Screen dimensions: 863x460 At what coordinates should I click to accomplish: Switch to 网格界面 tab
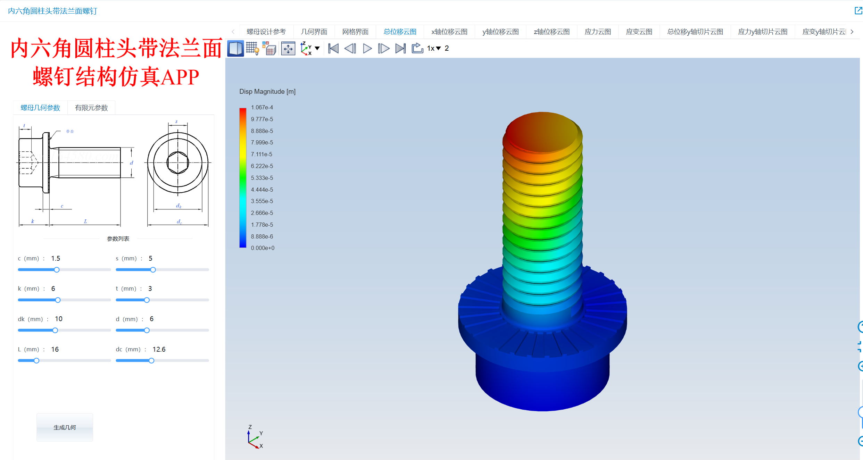click(x=355, y=32)
